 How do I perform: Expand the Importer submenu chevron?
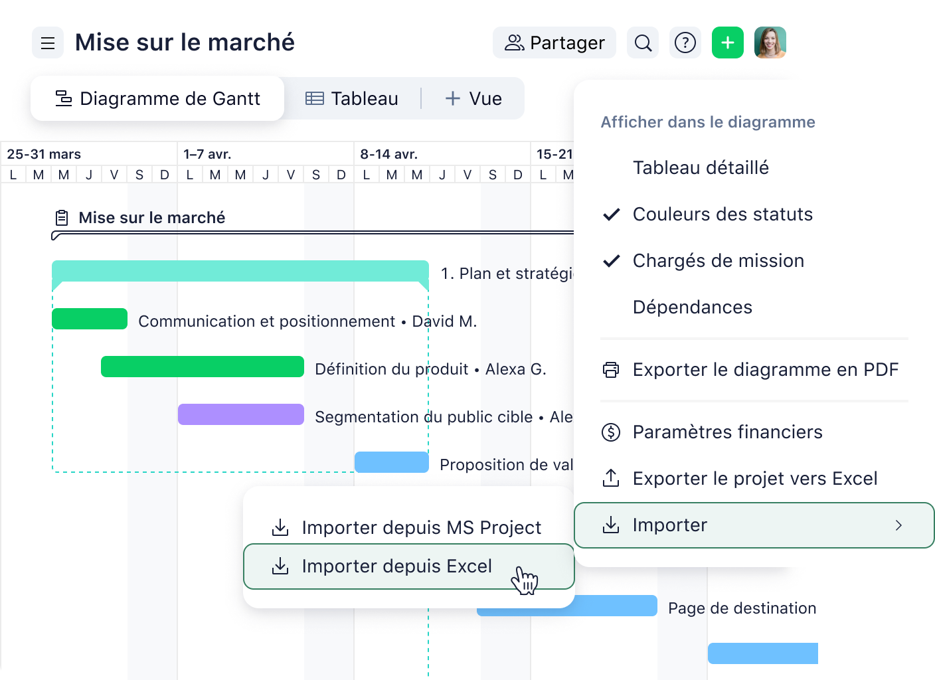click(898, 525)
